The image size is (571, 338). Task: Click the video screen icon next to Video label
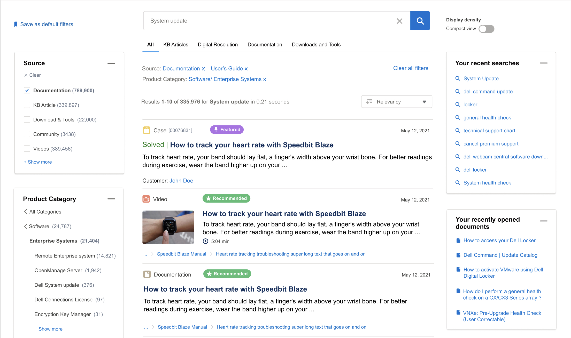coord(146,199)
